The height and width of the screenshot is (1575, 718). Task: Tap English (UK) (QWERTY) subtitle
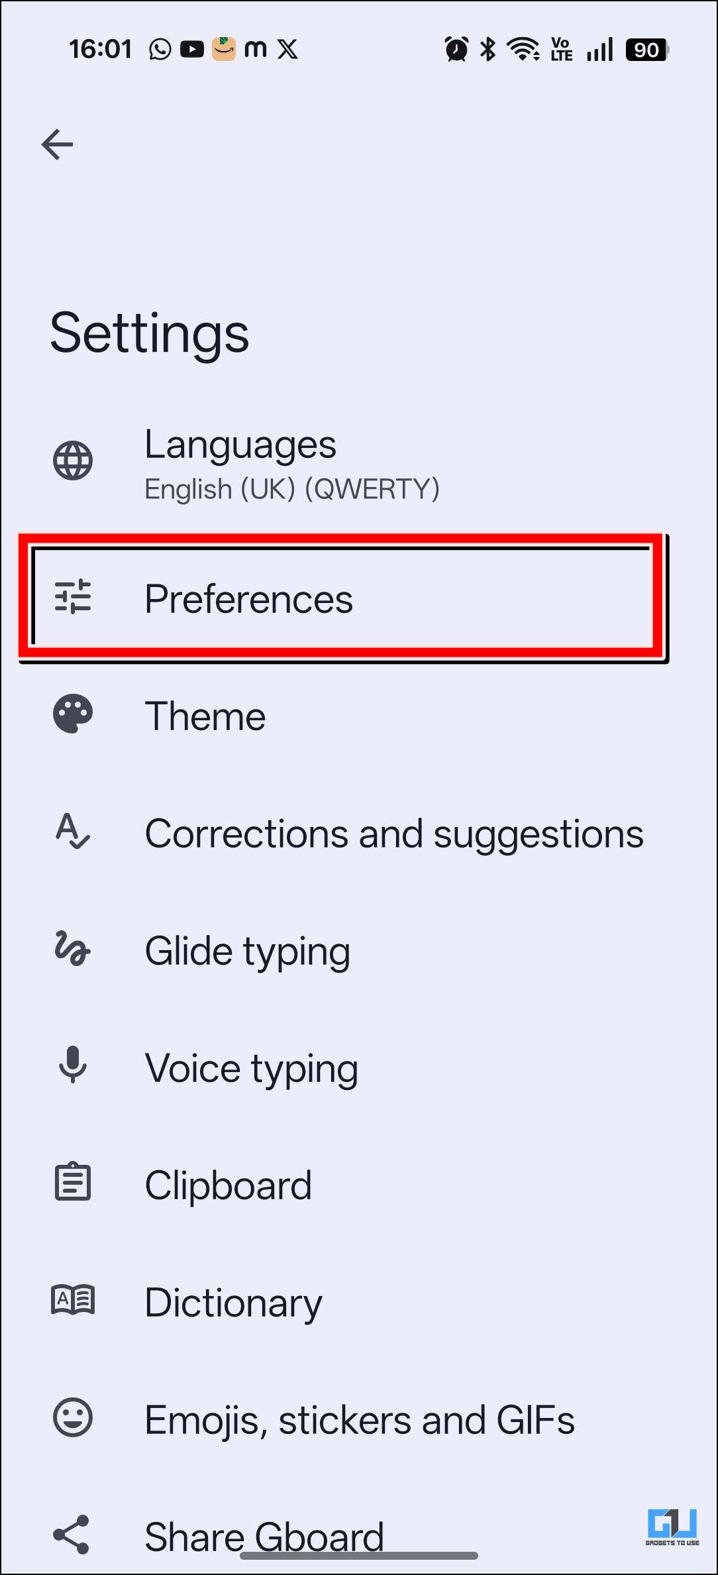[x=292, y=490]
